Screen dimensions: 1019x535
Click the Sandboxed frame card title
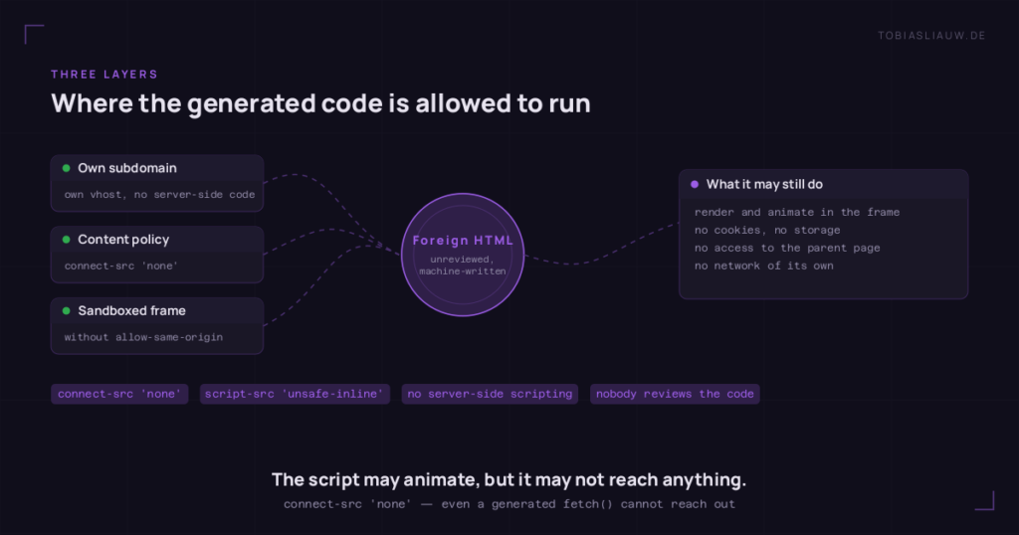tap(132, 311)
